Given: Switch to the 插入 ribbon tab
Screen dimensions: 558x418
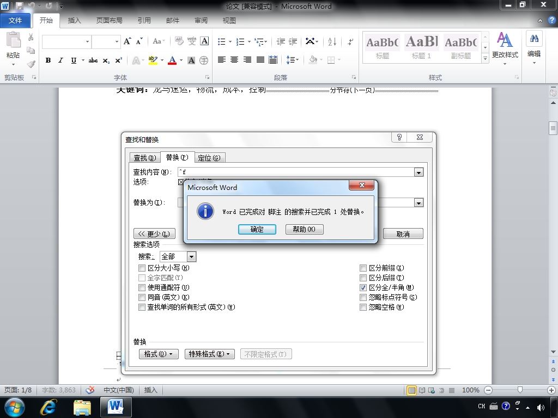Looking at the screenshot, I should (x=74, y=21).
